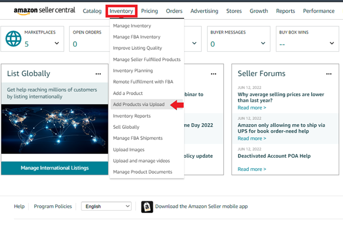Choose Upload Images menu entry

(x=129, y=150)
